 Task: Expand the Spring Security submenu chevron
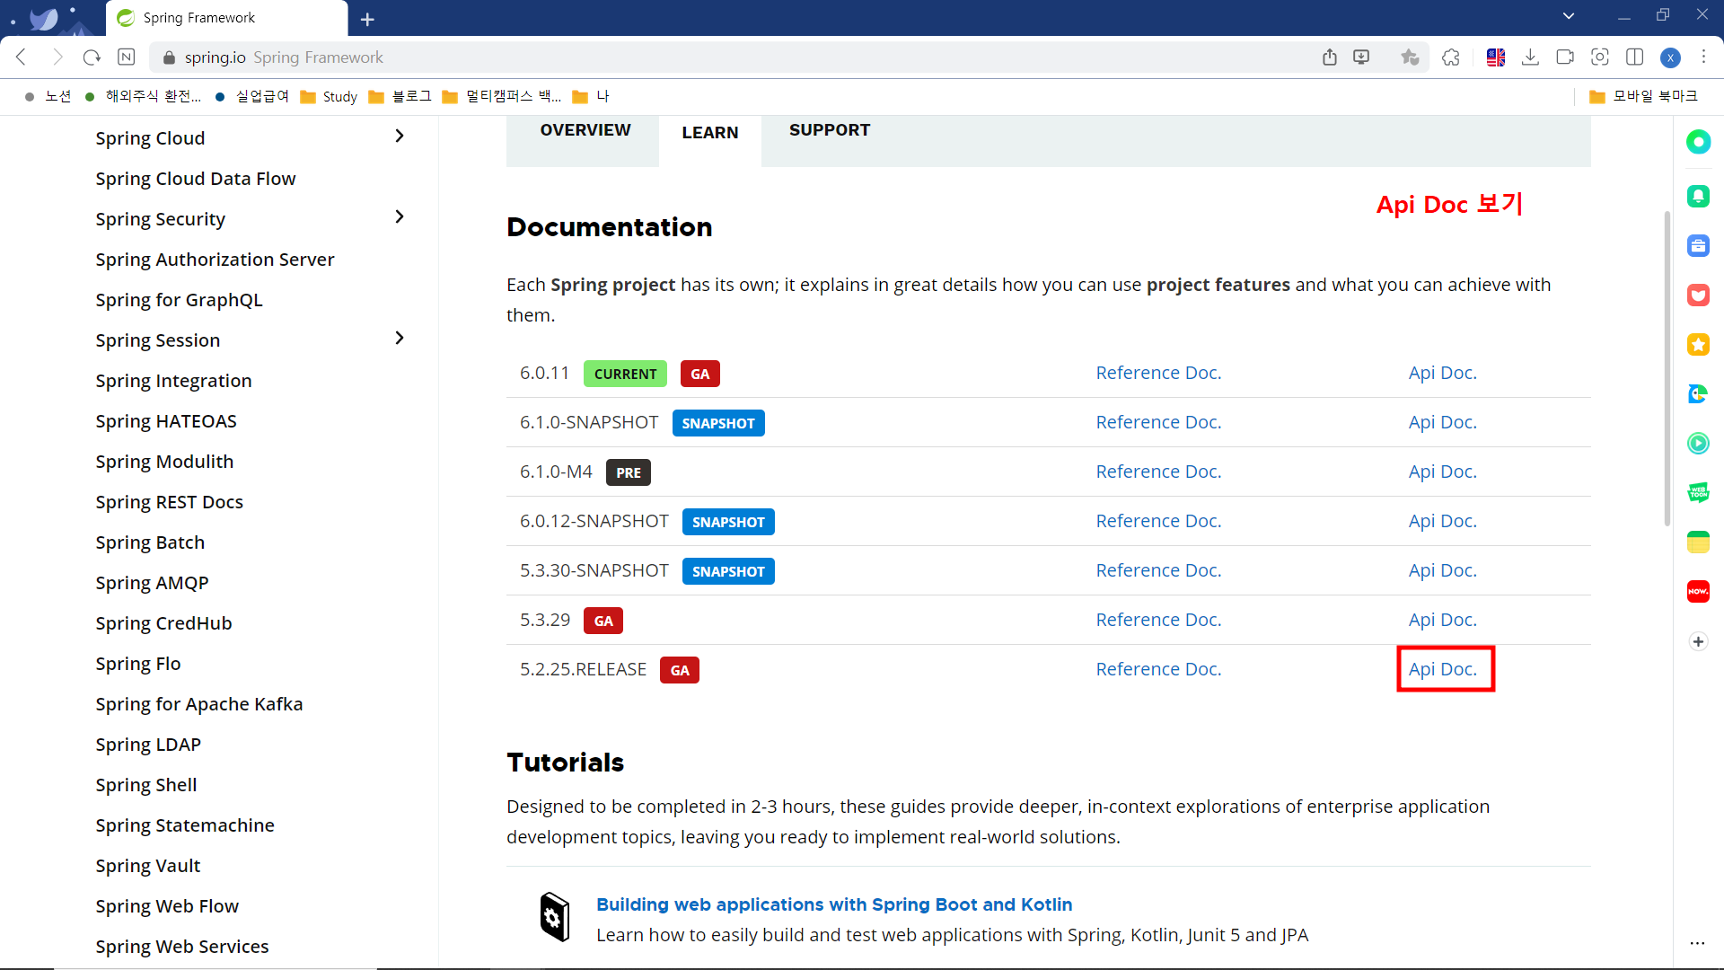400,217
